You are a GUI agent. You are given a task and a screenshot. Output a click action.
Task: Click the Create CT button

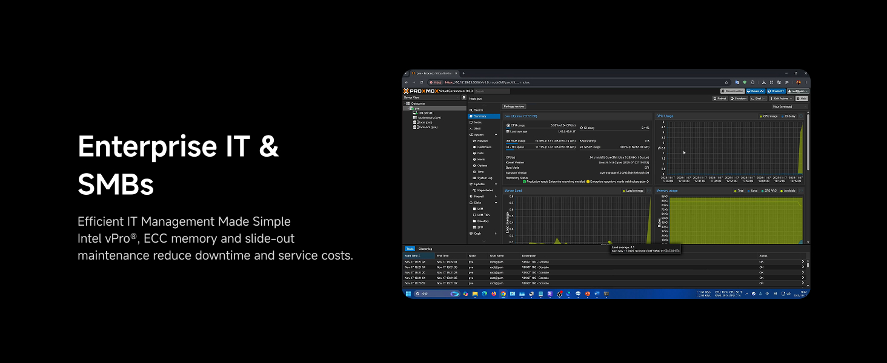coord(776,91)
